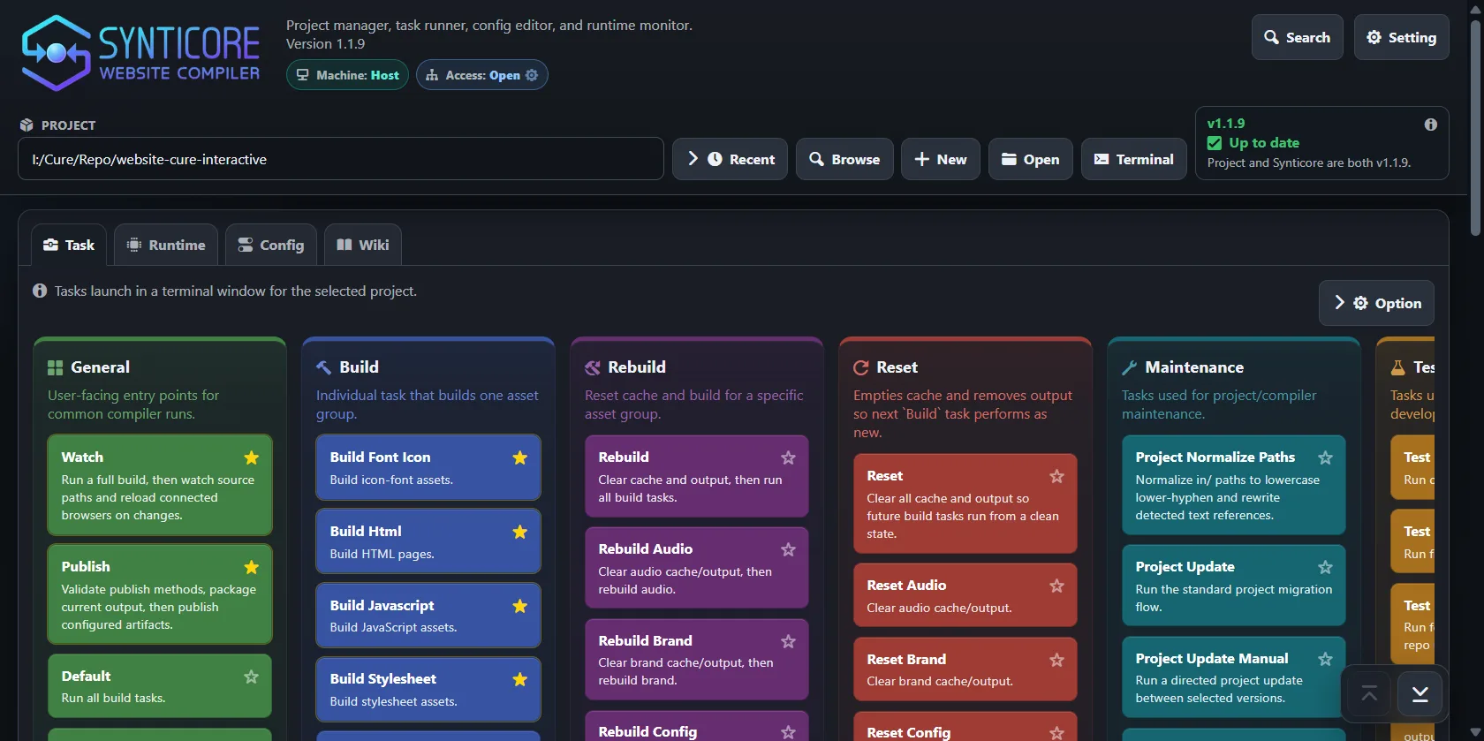Star the Reset Config task
The height and width of the screenshot is (741, 1484).
[1056, 733]
